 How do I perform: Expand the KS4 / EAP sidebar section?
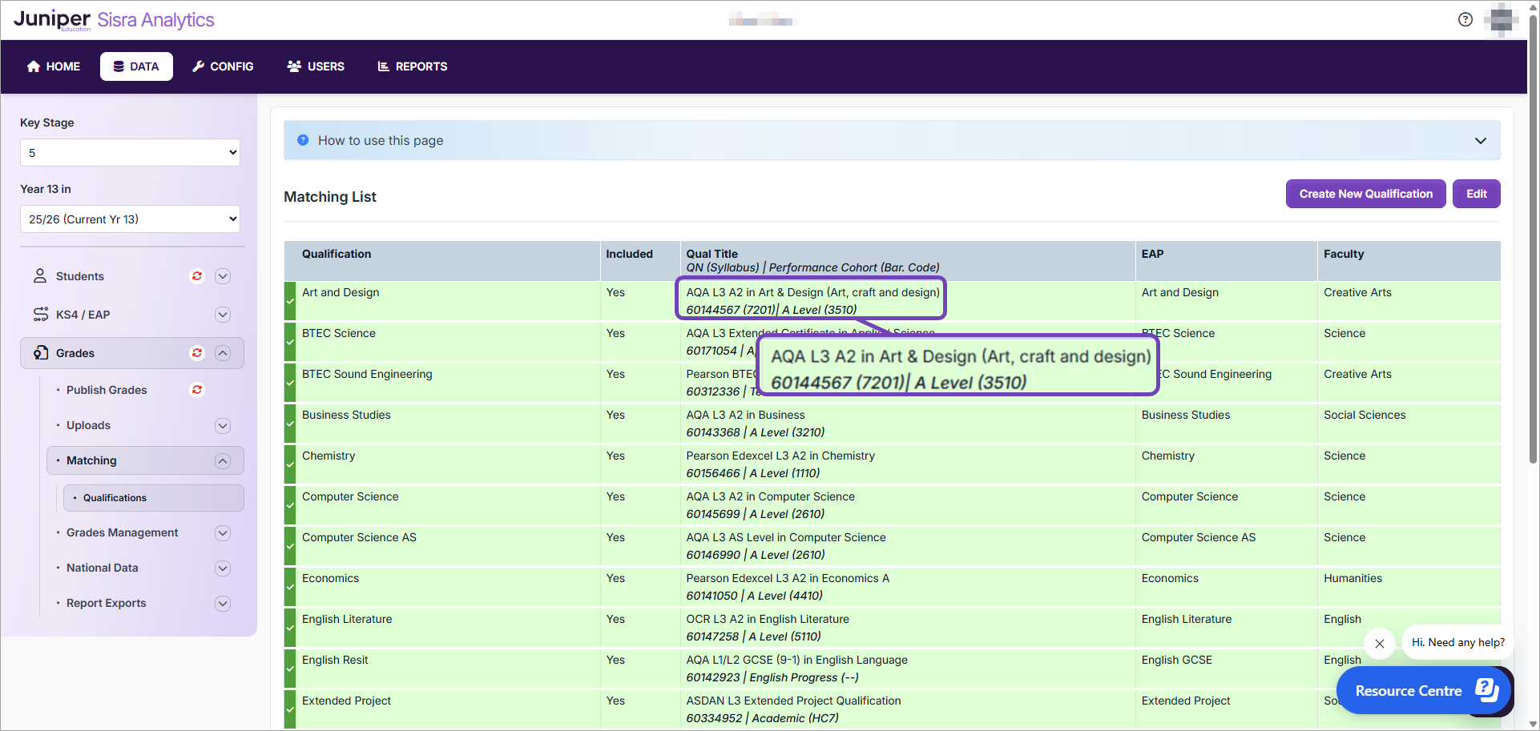click(223, 315)
